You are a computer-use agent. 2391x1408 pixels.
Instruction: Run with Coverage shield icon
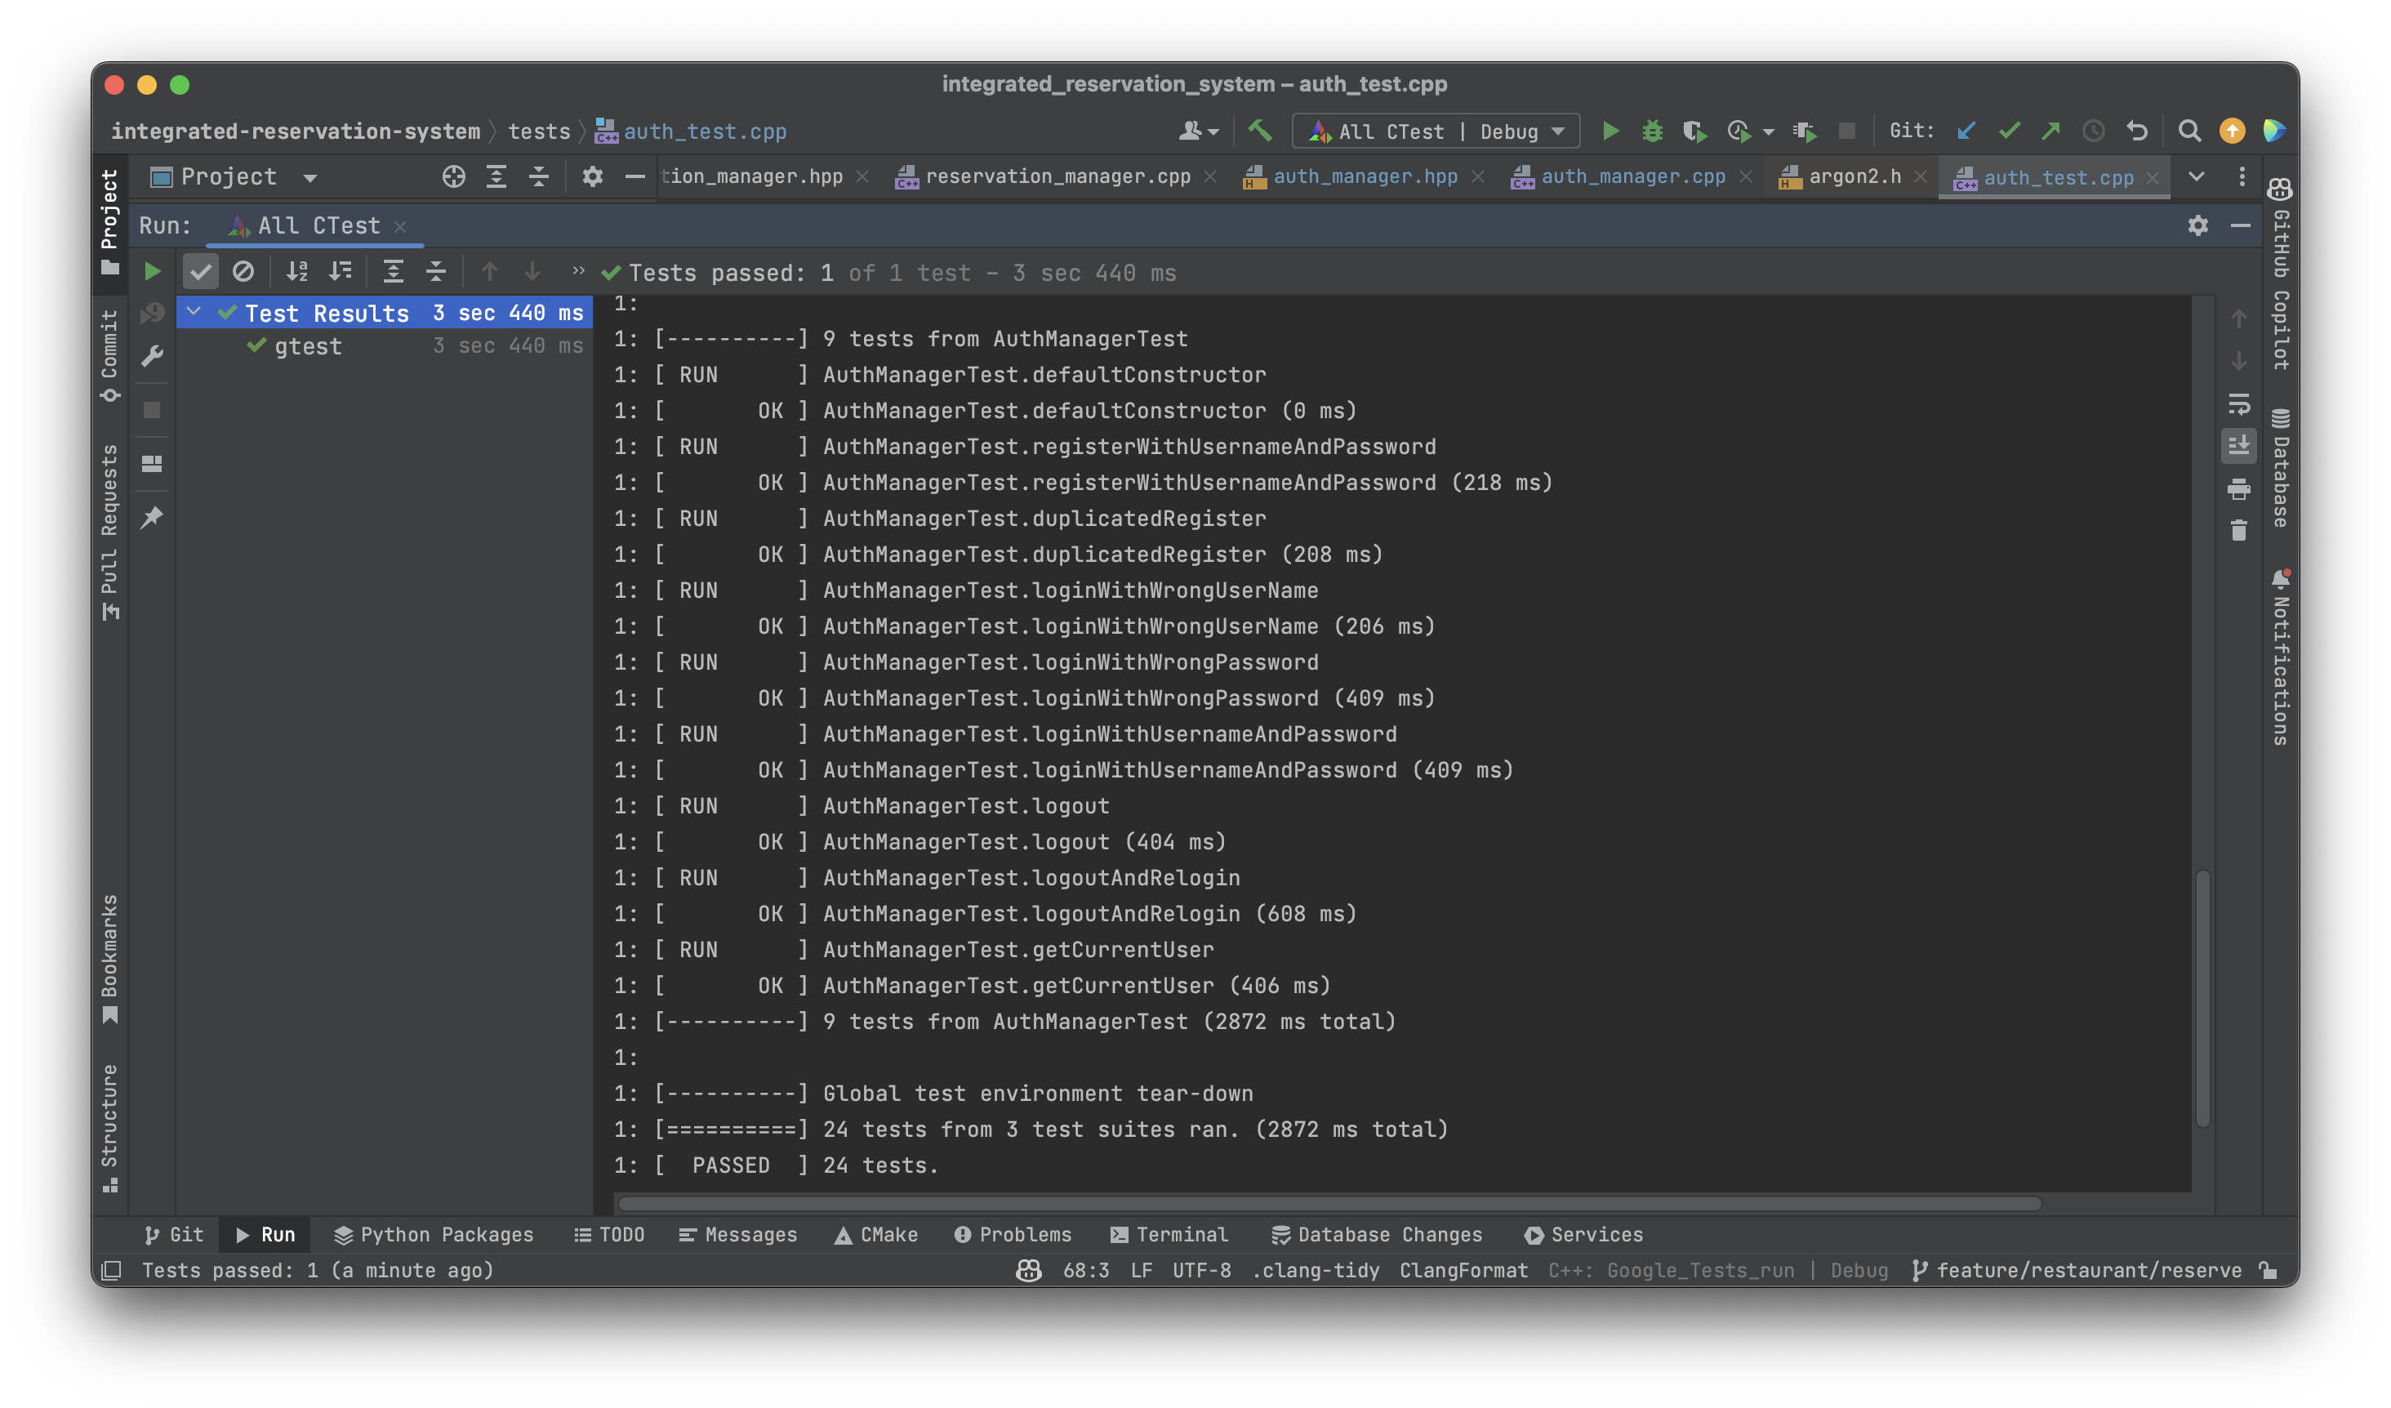pos(1694,131)
